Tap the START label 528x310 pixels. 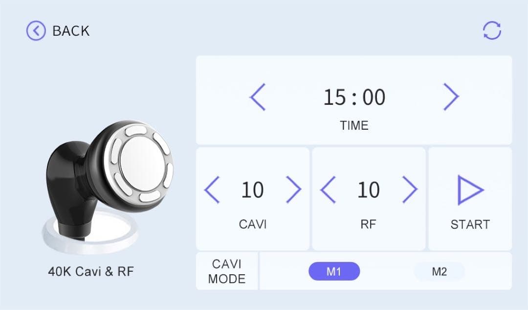(x=470, y=224)
